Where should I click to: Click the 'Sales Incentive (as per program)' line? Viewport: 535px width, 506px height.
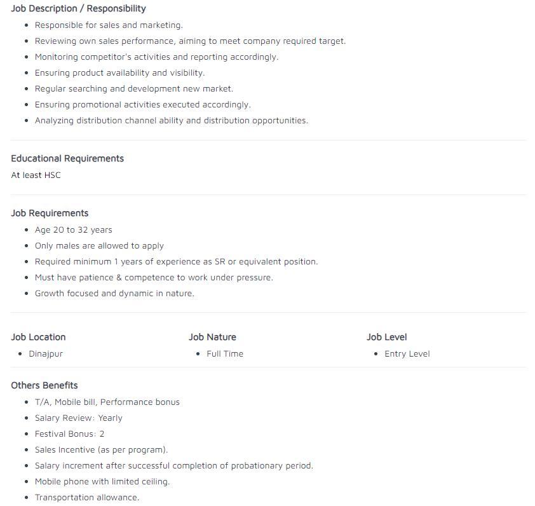(x=101, y=450)
